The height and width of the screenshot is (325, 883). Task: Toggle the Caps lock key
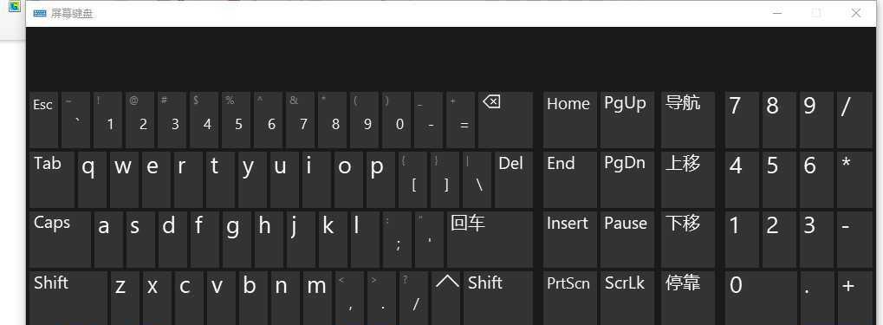tap(61, 239)
